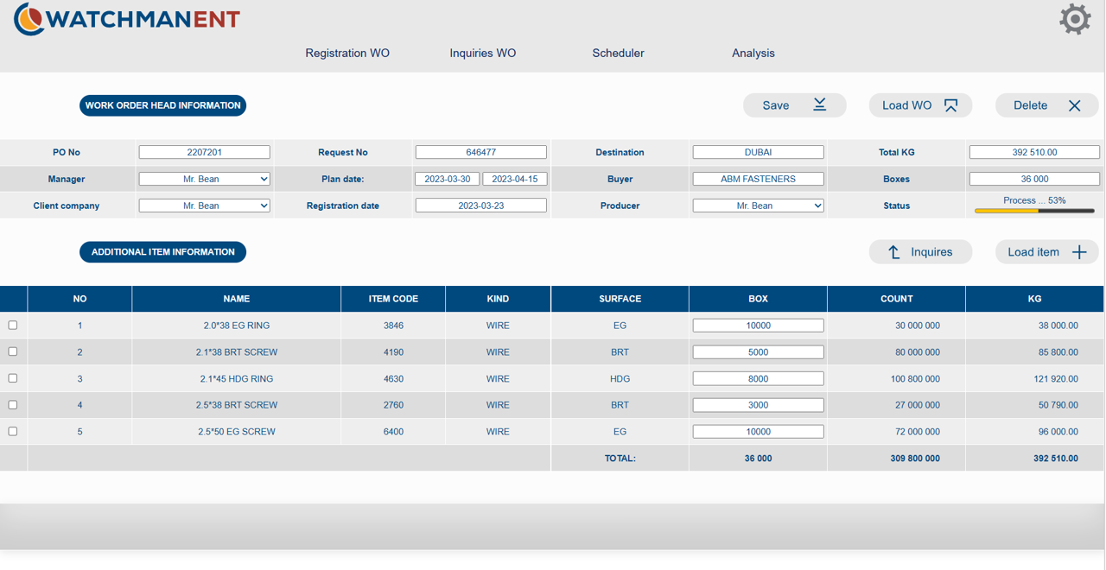
Task: Click Registration date field 2023-03-23
Action: tap(481, 206)
